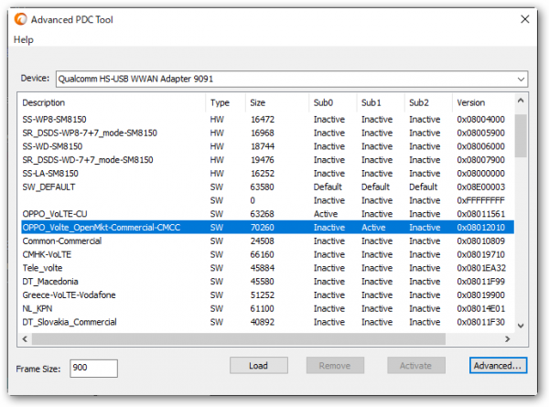Select the SW_DEFAULT configuration
The image size is (549, 407).
click(x=267, y=187)
